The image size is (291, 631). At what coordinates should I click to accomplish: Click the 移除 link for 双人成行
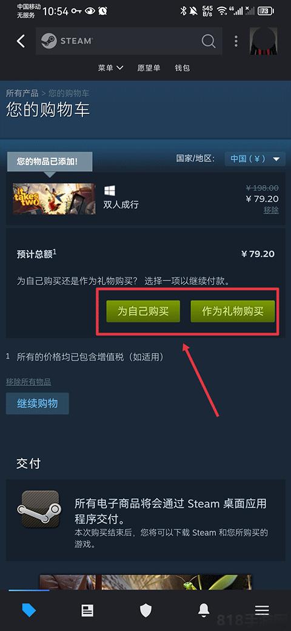point(271,210)
